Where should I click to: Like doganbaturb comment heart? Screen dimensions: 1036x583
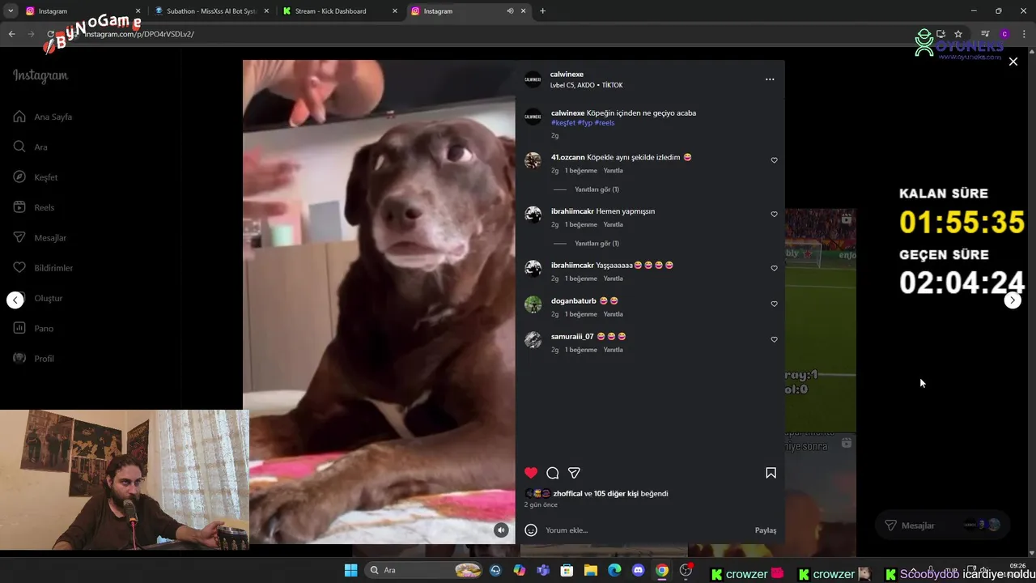774,304
